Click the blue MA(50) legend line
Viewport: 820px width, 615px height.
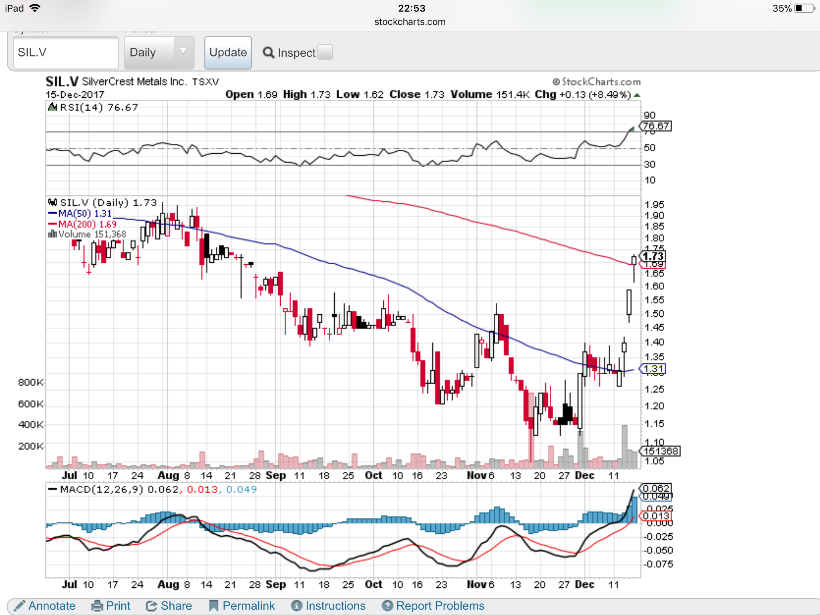tap(52, 213)
